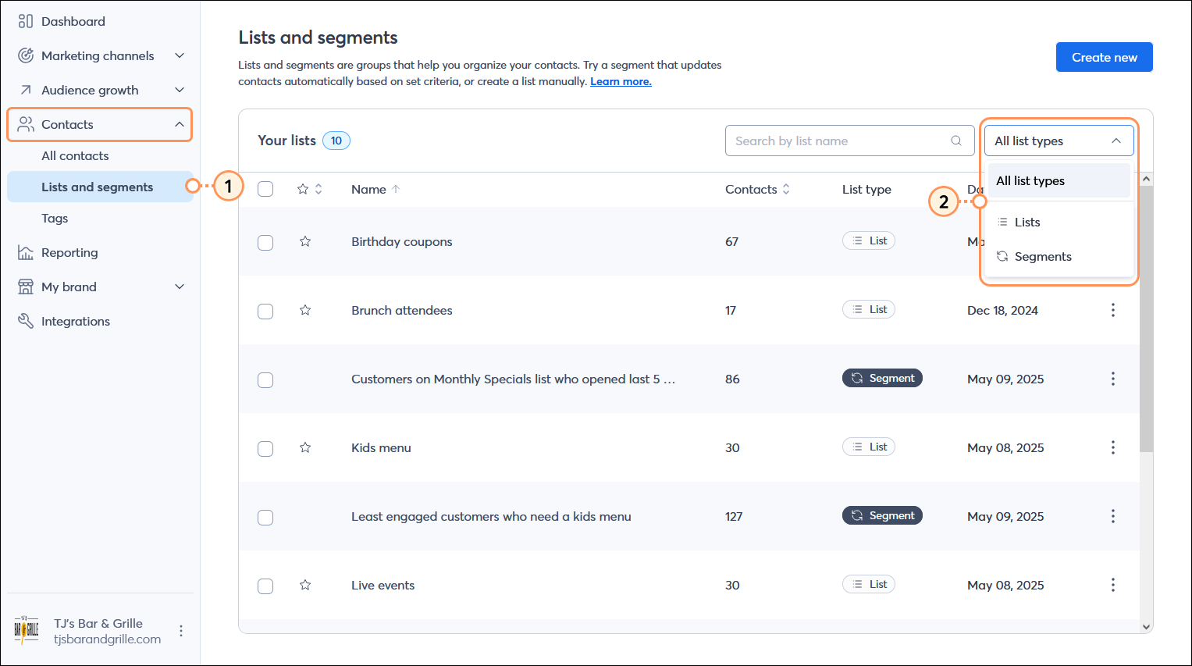This screenshot has height=666, width=1192.
Task: Open more options for Customers on Monthly Specials segment
Action: coord(1113,379)
